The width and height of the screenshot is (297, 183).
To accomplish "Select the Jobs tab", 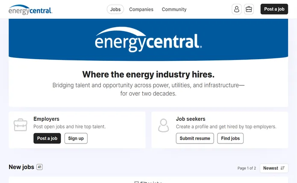I will 115,9.
